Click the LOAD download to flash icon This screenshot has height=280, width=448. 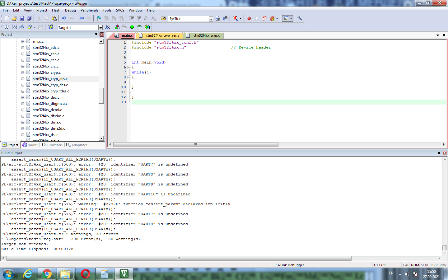click(51, 27)
